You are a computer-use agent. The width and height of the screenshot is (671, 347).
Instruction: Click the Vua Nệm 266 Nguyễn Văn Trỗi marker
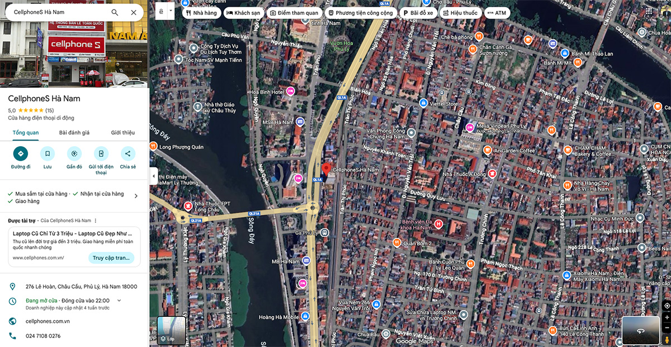pos(376,304)
